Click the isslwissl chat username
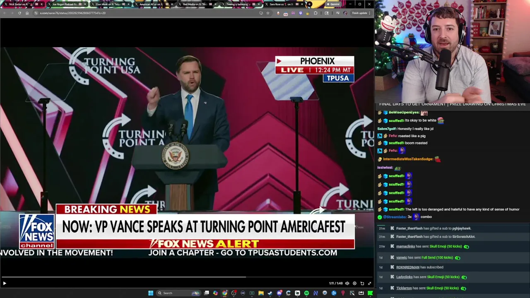This screenshot has height=298, width=530. point(385,168)
